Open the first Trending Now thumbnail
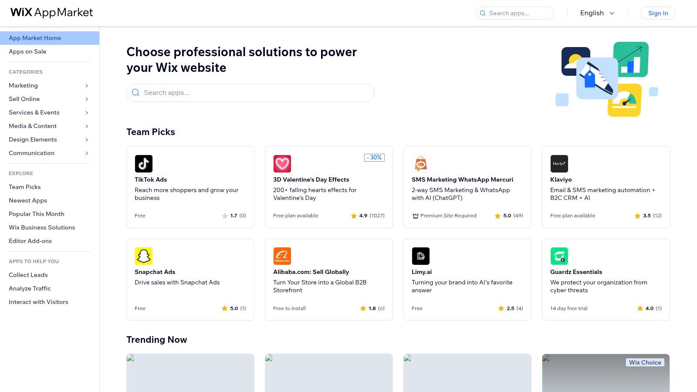 190,373
